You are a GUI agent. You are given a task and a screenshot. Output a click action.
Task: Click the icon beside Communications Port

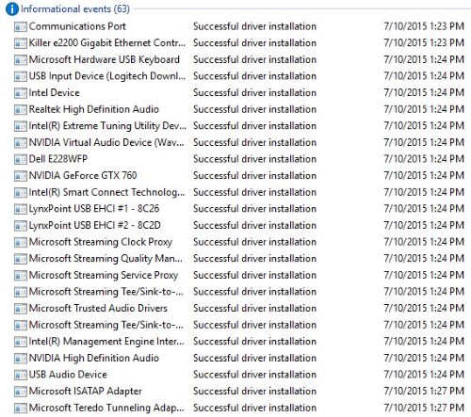click(x=21, y=27)
